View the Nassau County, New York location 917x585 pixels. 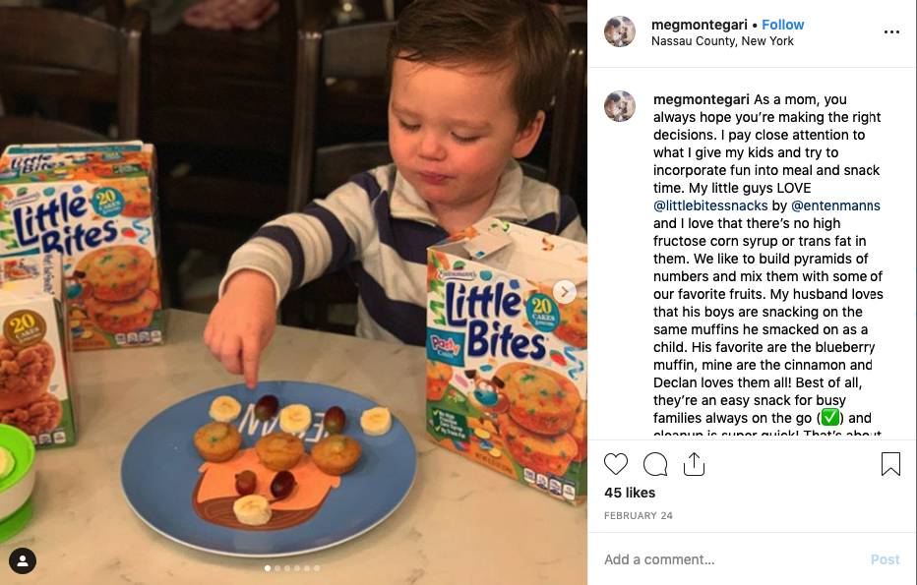[722, 41]
